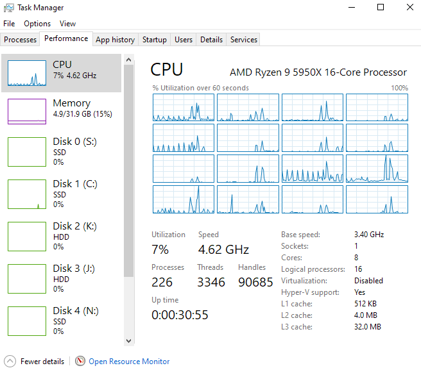Click the L1 cache 512 KB value
The height and width of the screenshot is (375, 421).
pyautogui.click(x=365, y=304)
